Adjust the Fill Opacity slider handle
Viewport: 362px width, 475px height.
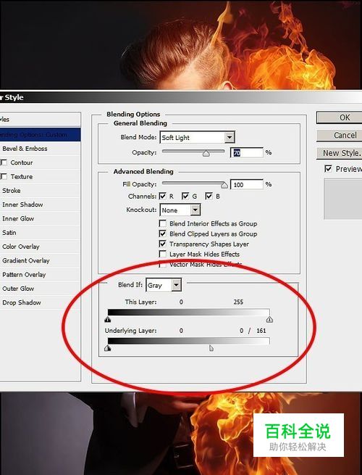click(x=224, y=185)
